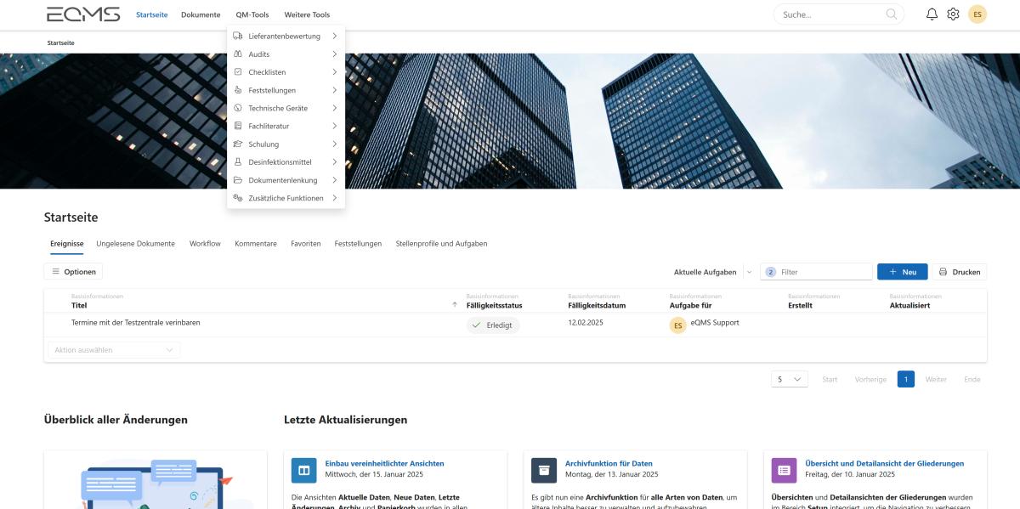Click the Erledigt status badge
1020x509 pixels.
[x=493, y=325]
